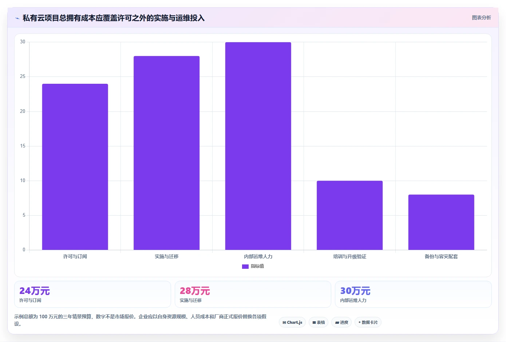The width and height of the screenshot is (506, 342).
Task: Click the 指标值 legend label
Action: pyautogui.click(x=257, y=266)
